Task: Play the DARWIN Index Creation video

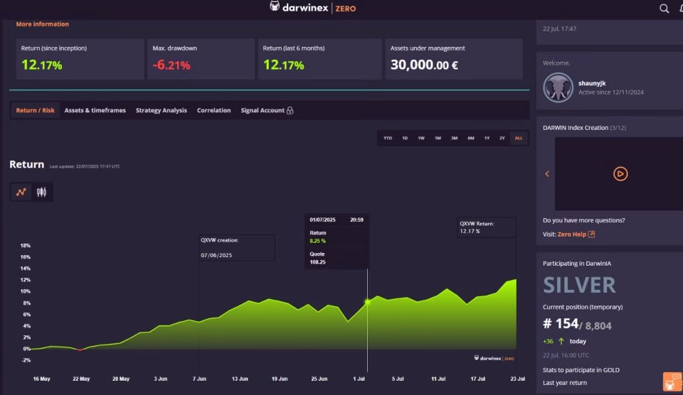Action: [620, 174]
